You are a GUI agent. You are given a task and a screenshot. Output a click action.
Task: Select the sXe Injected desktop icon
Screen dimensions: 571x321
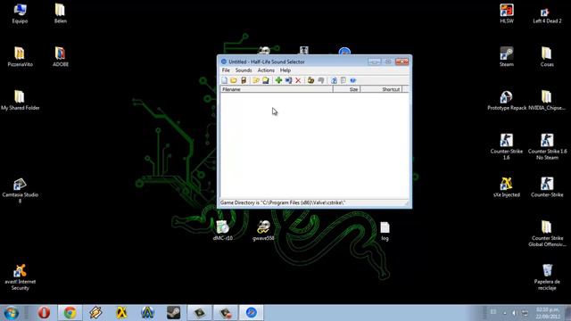[x=507, y=187]
